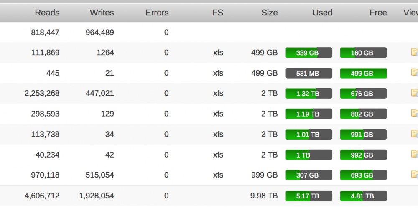This screenshot has height=211, width=418.
Task: Click the Used column header
Action: coord(322,13)
